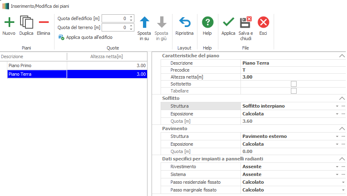This screenshot has width=347, height=196.
Task: Click the Applica green checkmark
Action: (228, 22)
